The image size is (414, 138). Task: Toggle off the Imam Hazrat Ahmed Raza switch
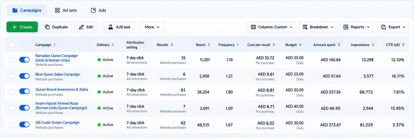[x=24, y=108]
